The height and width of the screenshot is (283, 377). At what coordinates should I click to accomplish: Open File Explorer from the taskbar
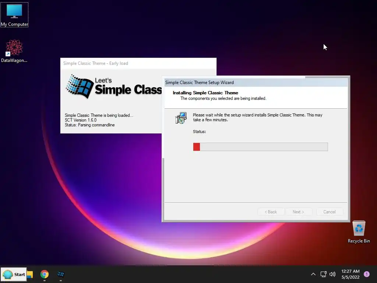click(x=30, y=274)
